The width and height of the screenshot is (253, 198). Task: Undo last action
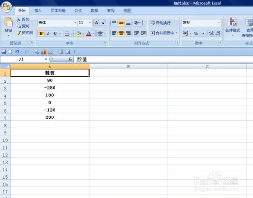tap(17, 52)
